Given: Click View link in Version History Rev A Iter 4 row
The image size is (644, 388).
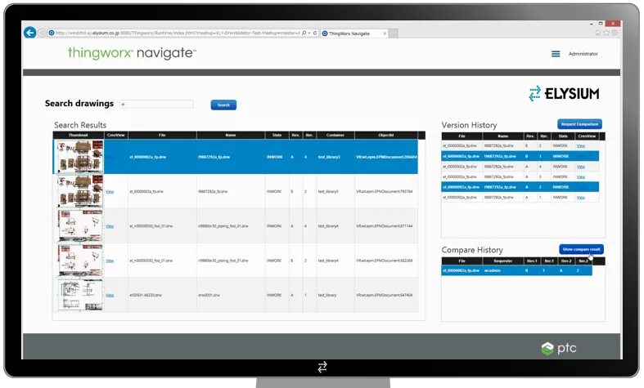Looking at the screenshot, I should pyautogui.click(x=581, y=167).
